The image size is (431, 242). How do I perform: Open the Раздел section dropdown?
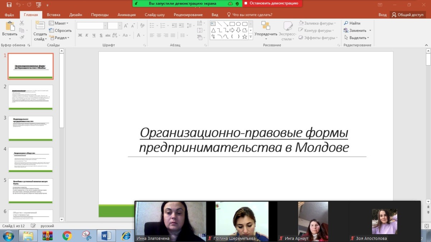pyautogui.click(x=59, y=38)
